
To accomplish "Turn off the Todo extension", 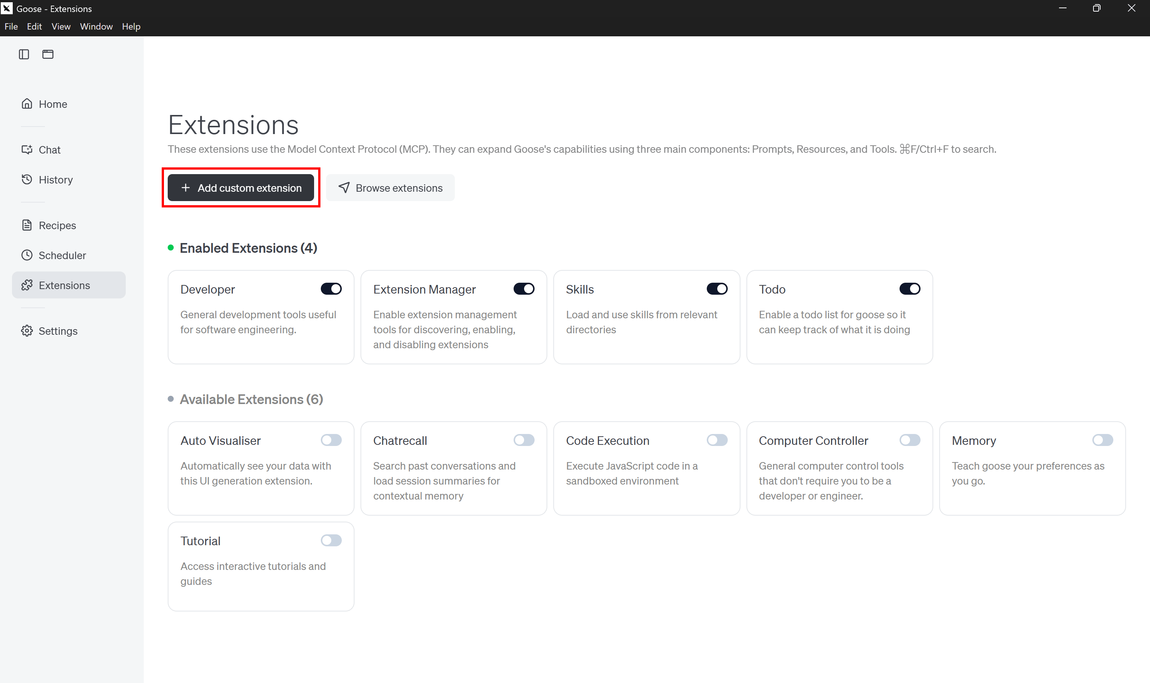I will (909, 289).
